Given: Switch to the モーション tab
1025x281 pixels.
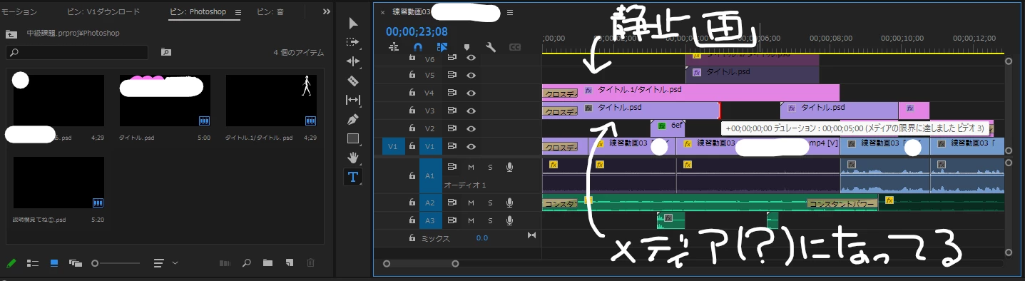Looking at the screenshot, I should (19, 12).
